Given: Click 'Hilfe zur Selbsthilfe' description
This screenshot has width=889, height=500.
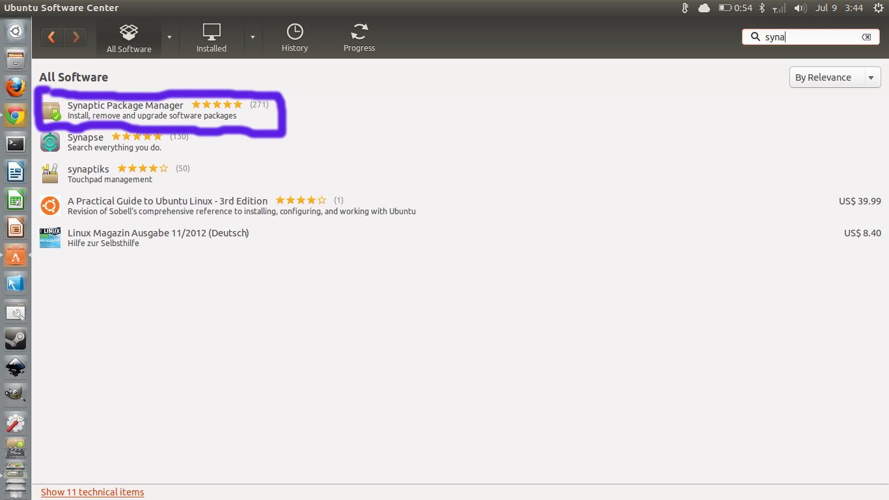Looking at the screenshot, I should (103, 243).
